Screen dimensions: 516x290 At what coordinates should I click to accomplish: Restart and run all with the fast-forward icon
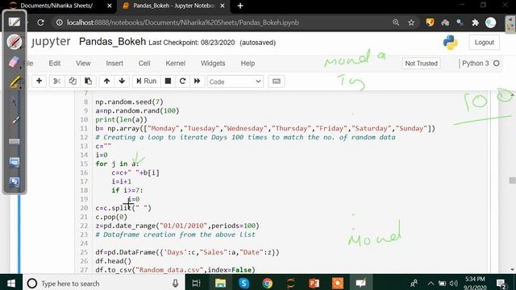(x=197, y=81)
